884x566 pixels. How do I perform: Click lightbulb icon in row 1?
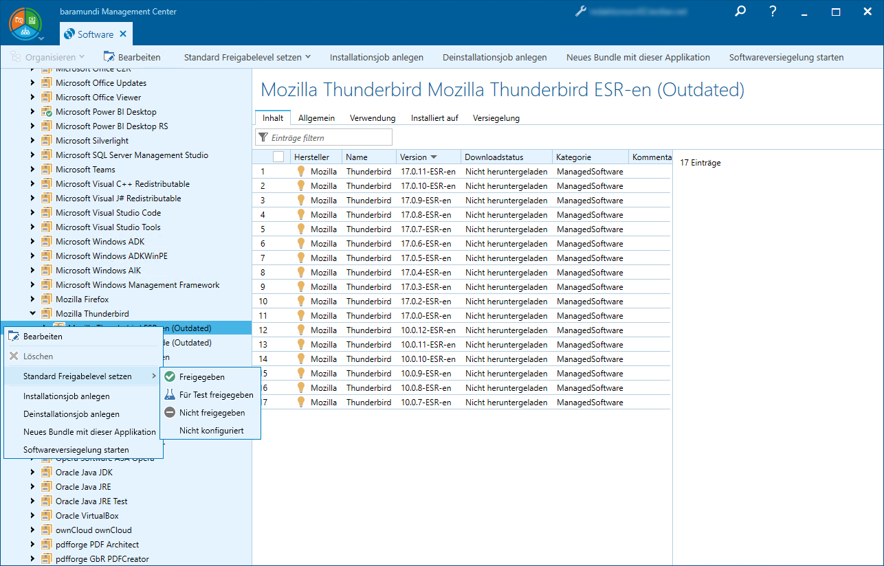300,172
